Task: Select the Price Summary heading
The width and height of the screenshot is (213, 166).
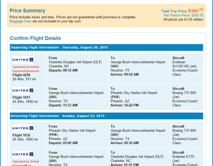Action: pos(27,11)
